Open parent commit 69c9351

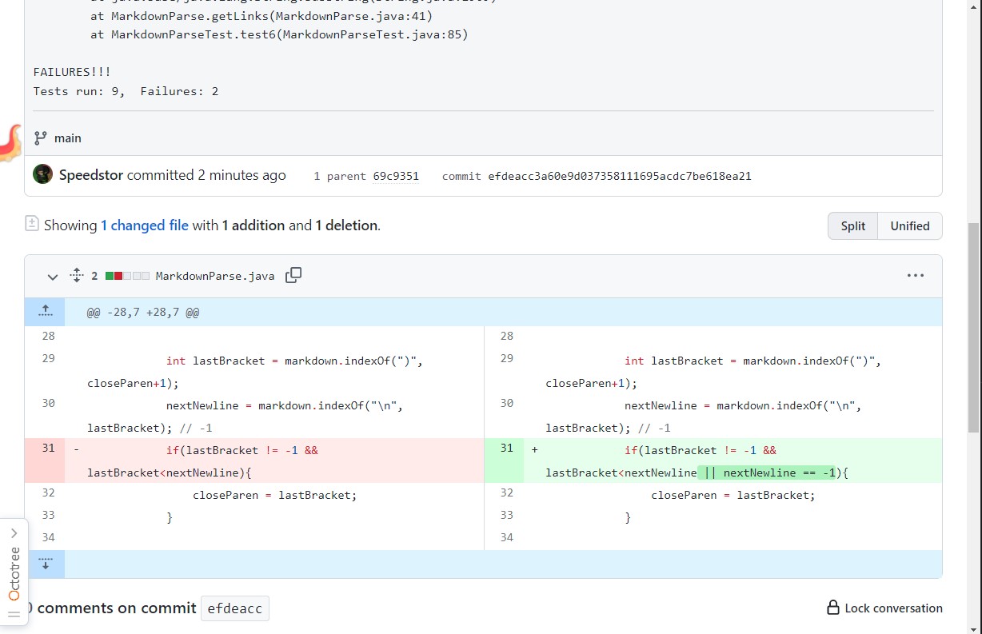tap(396, 176)
